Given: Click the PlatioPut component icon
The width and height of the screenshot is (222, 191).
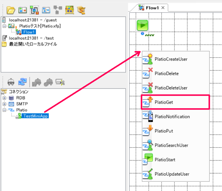Looking at the screenshot, I should pyautogui.click(x=147, y=131).
